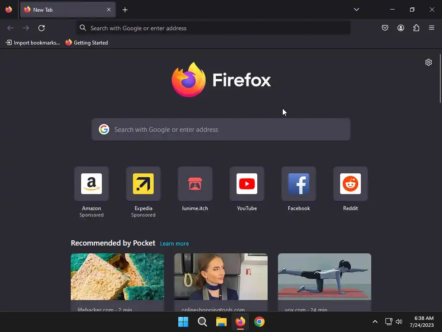This screenshot has height=332, width=442.
Task: Click Learn more Pocket link
Action: (x=174, y=244)
